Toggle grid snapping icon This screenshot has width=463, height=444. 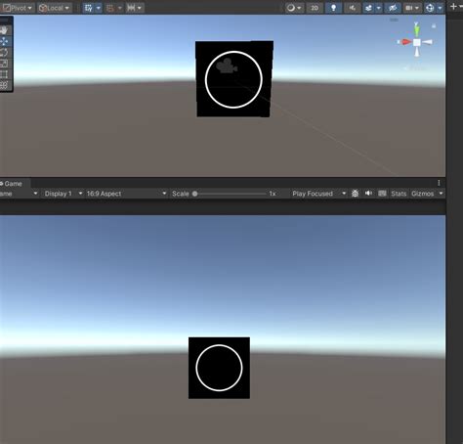(x=110, y=8)
